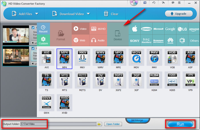Open the Facebook page icon
This screenshot has height=130, width=200.
pyautogui.click(x=145, y=3)
